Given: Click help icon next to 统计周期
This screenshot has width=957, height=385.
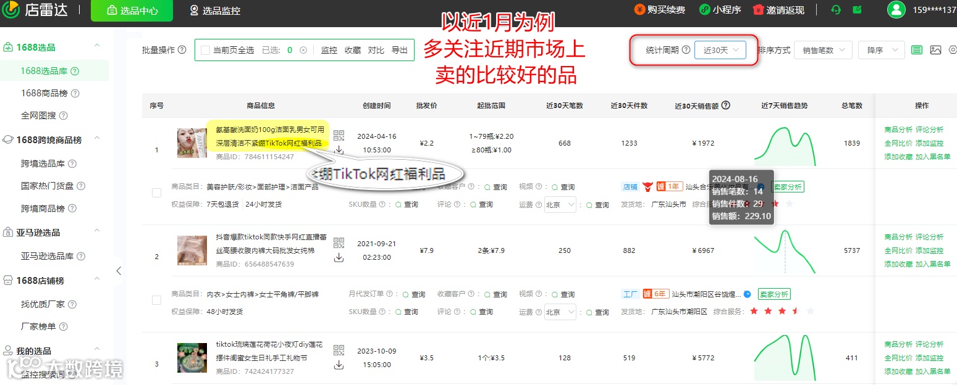Looking at the screenshot, I should tap(686, 50).
